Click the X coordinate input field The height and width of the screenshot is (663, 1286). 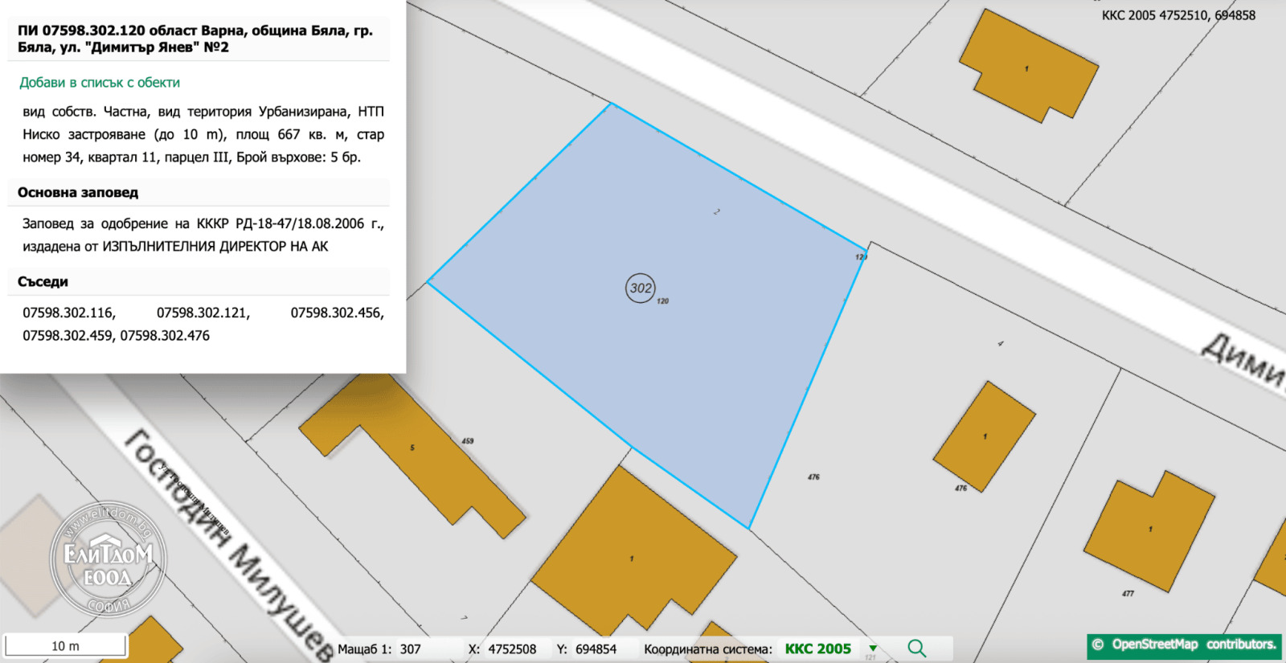(x=512, y=649)
